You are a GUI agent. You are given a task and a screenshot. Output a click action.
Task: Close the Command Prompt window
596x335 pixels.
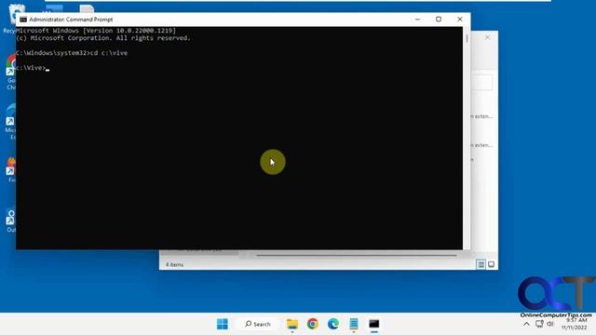(460, 19)
